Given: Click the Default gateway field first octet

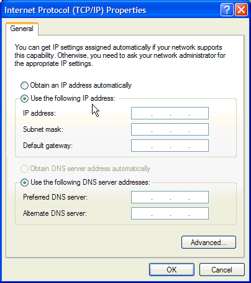Looking at the screenshot, I should click(142, 146).
